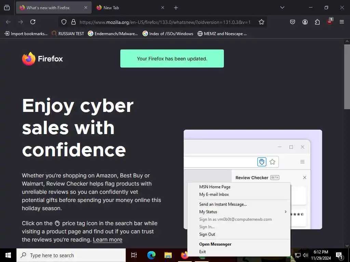This screenshot has width=350, height=262.
Task: Open the notification center icon
Action: click(339, 255)
